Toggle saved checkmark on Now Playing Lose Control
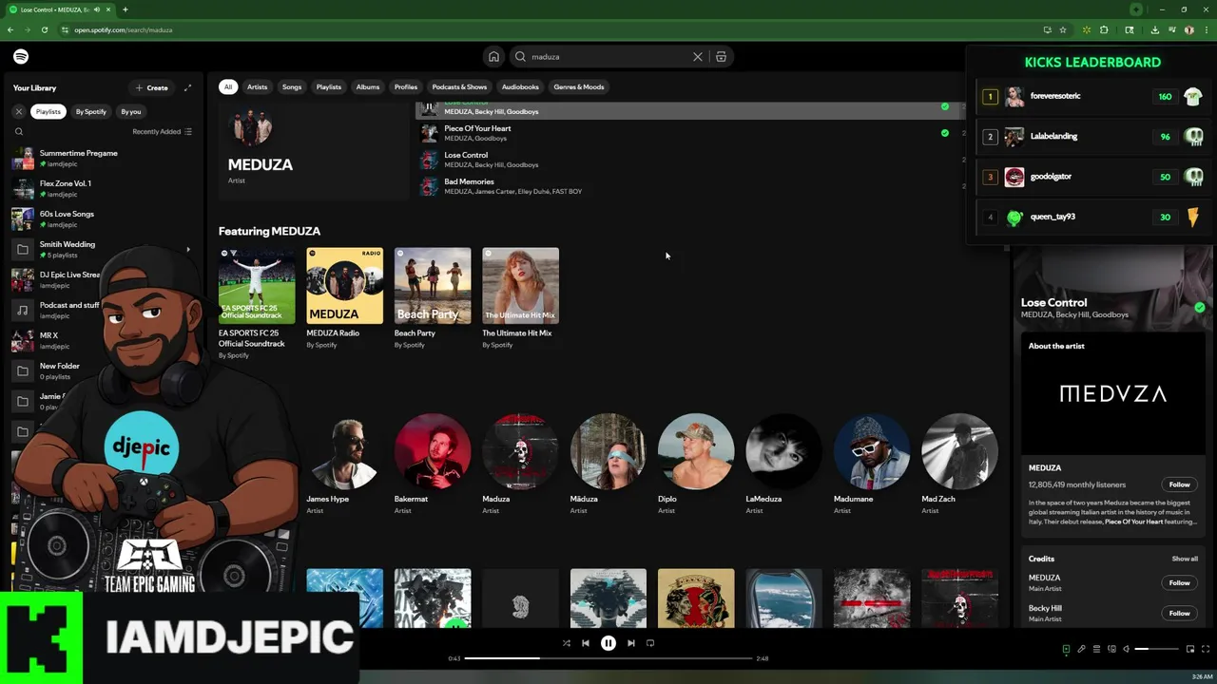This screenshot has width=1217, height=684. click(x=1199, y=308)
